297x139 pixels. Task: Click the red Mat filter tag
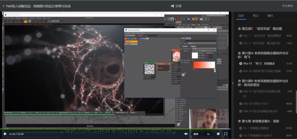point(126,38)
